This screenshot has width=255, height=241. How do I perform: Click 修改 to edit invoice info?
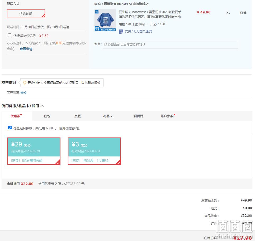click(x=23, y=93)
